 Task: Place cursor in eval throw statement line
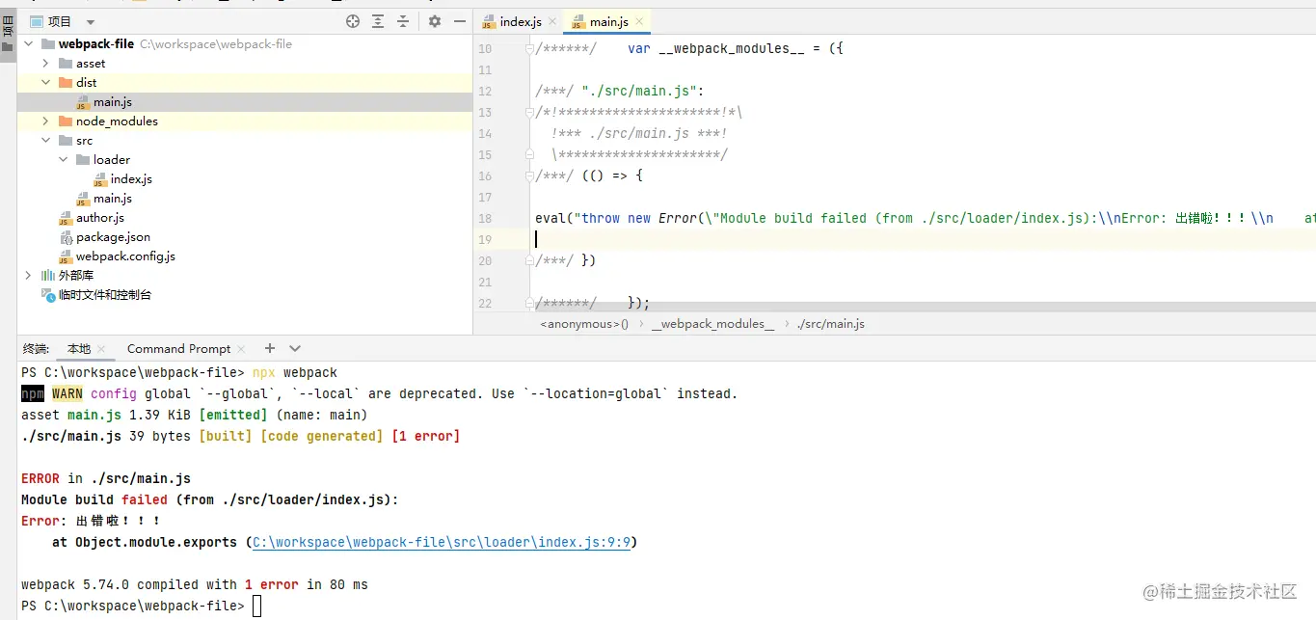(926, 218)
